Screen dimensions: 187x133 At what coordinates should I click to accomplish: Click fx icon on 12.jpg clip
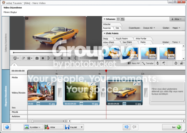139,84
